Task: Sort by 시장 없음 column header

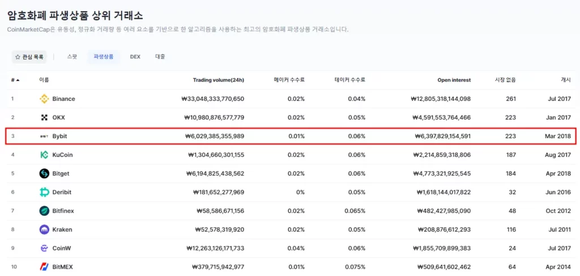Action: [505, 80]
